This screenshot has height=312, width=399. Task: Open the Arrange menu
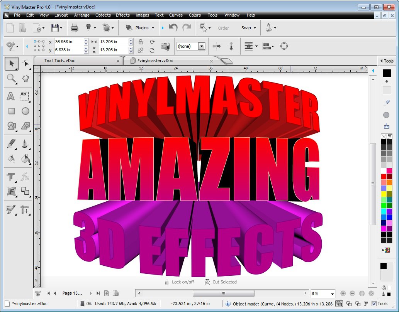[81, 15]
